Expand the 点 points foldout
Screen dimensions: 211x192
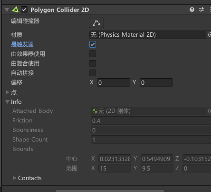pos(7,92)
